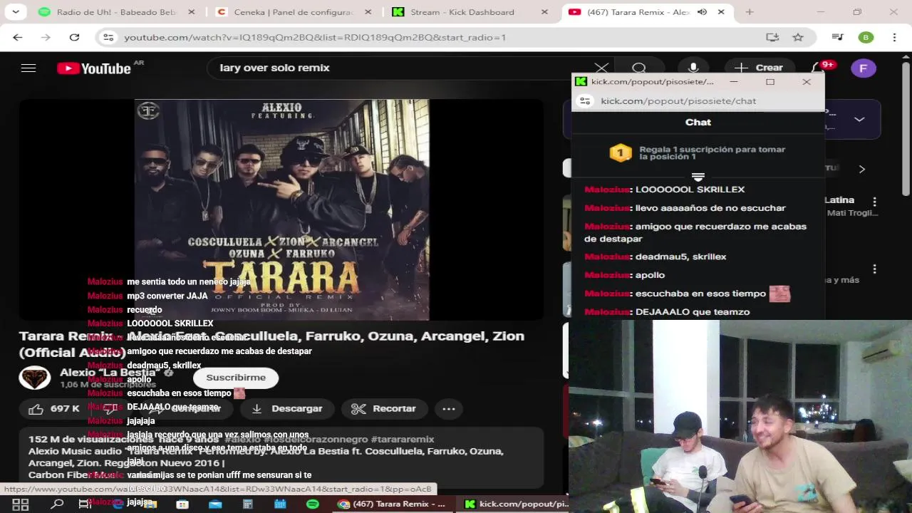Open the green B Chrome profile
Viewport: 912px width, 513px height.
pos(866,37)
